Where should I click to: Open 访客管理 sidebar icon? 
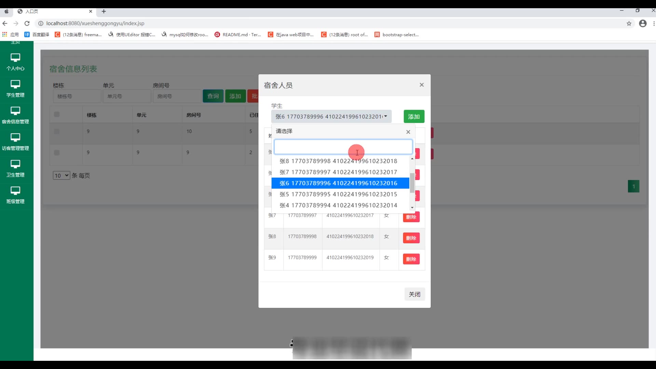15,138
